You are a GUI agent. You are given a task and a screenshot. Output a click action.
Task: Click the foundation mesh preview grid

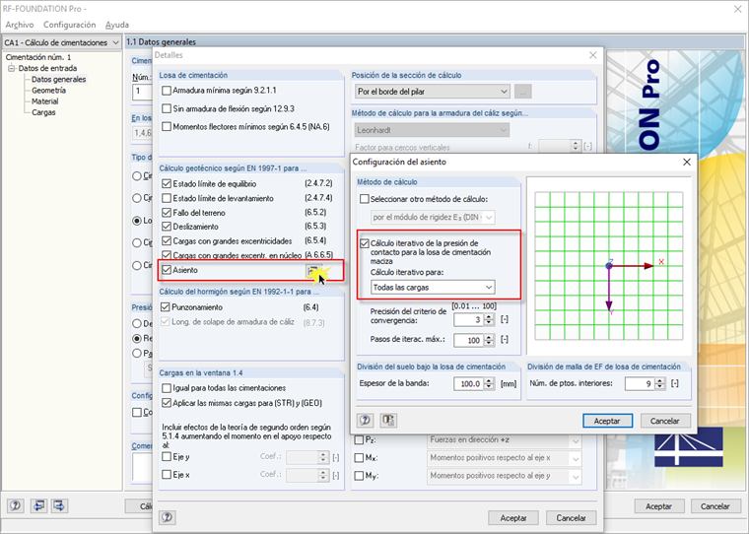tap(609, 266)
